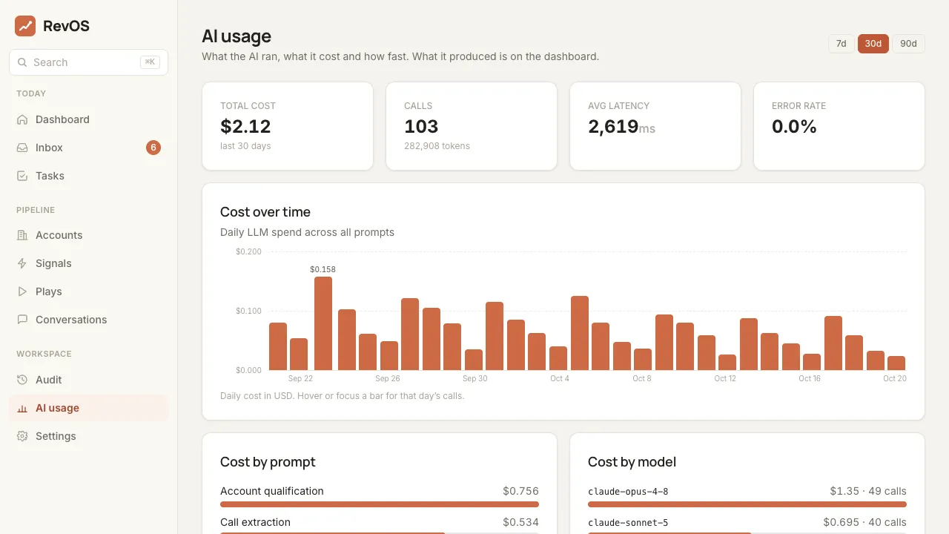Click the AI usage bar-chart icon
Image resolution: width=949 pixels, height=534 pixels.
point(22,408)
